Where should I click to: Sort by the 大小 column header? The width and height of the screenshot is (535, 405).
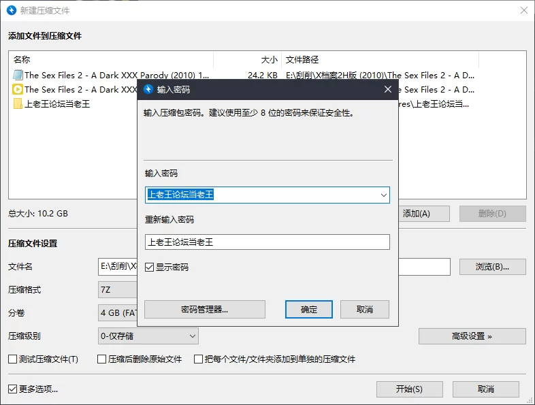tap(270, 60)
